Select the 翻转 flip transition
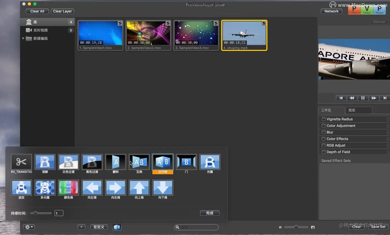 [x=116, y=162]
